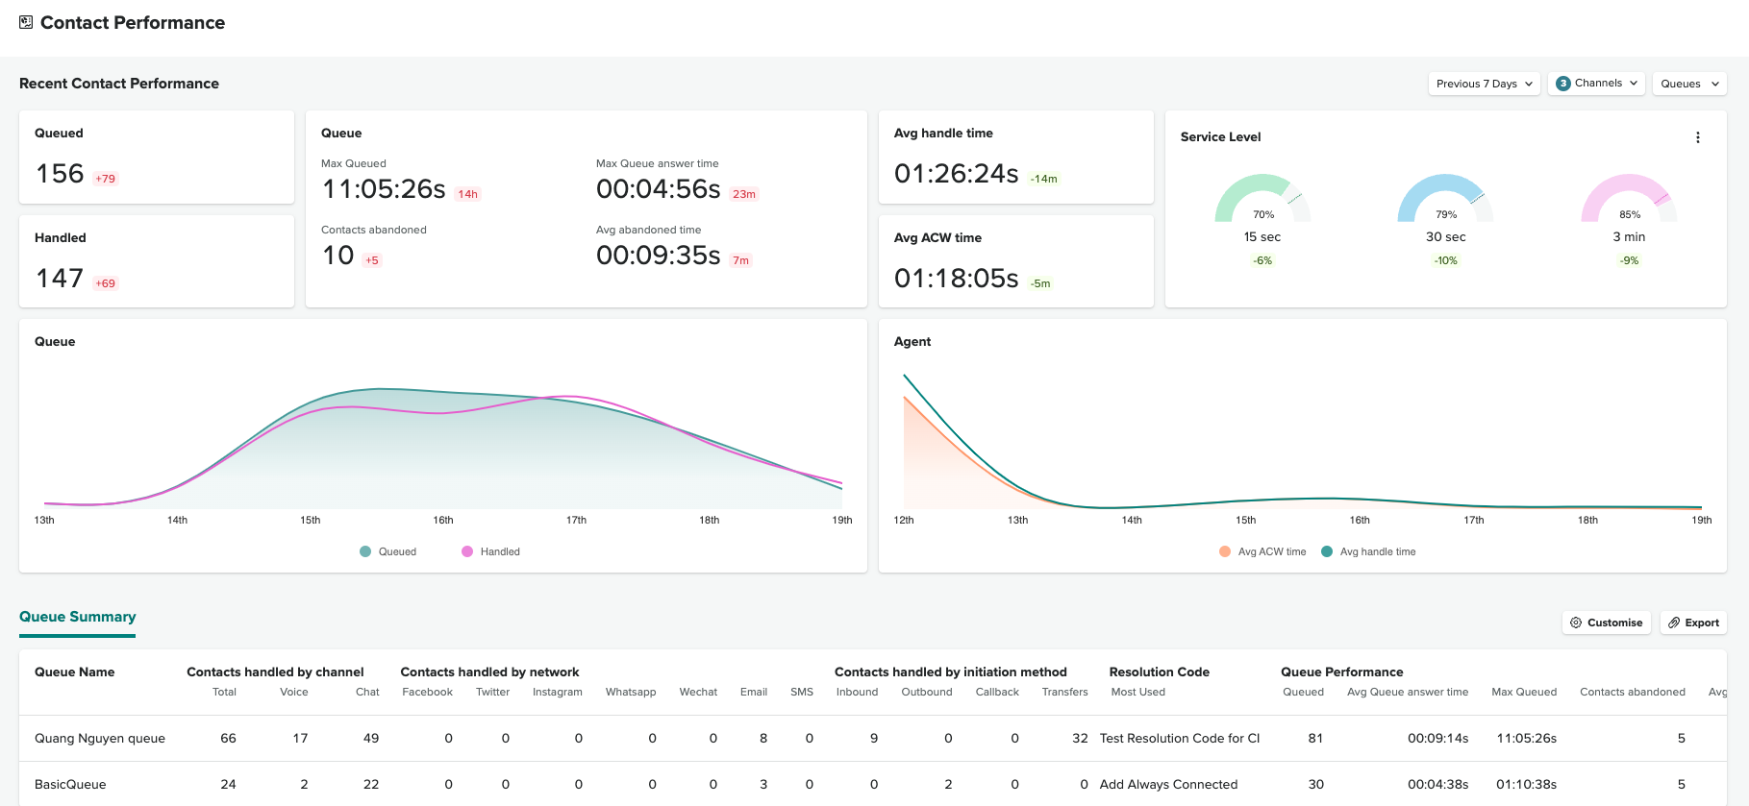Select the Queue Summary tab
The width and height of the screenshot is (1749, 806).
[78, 617]
